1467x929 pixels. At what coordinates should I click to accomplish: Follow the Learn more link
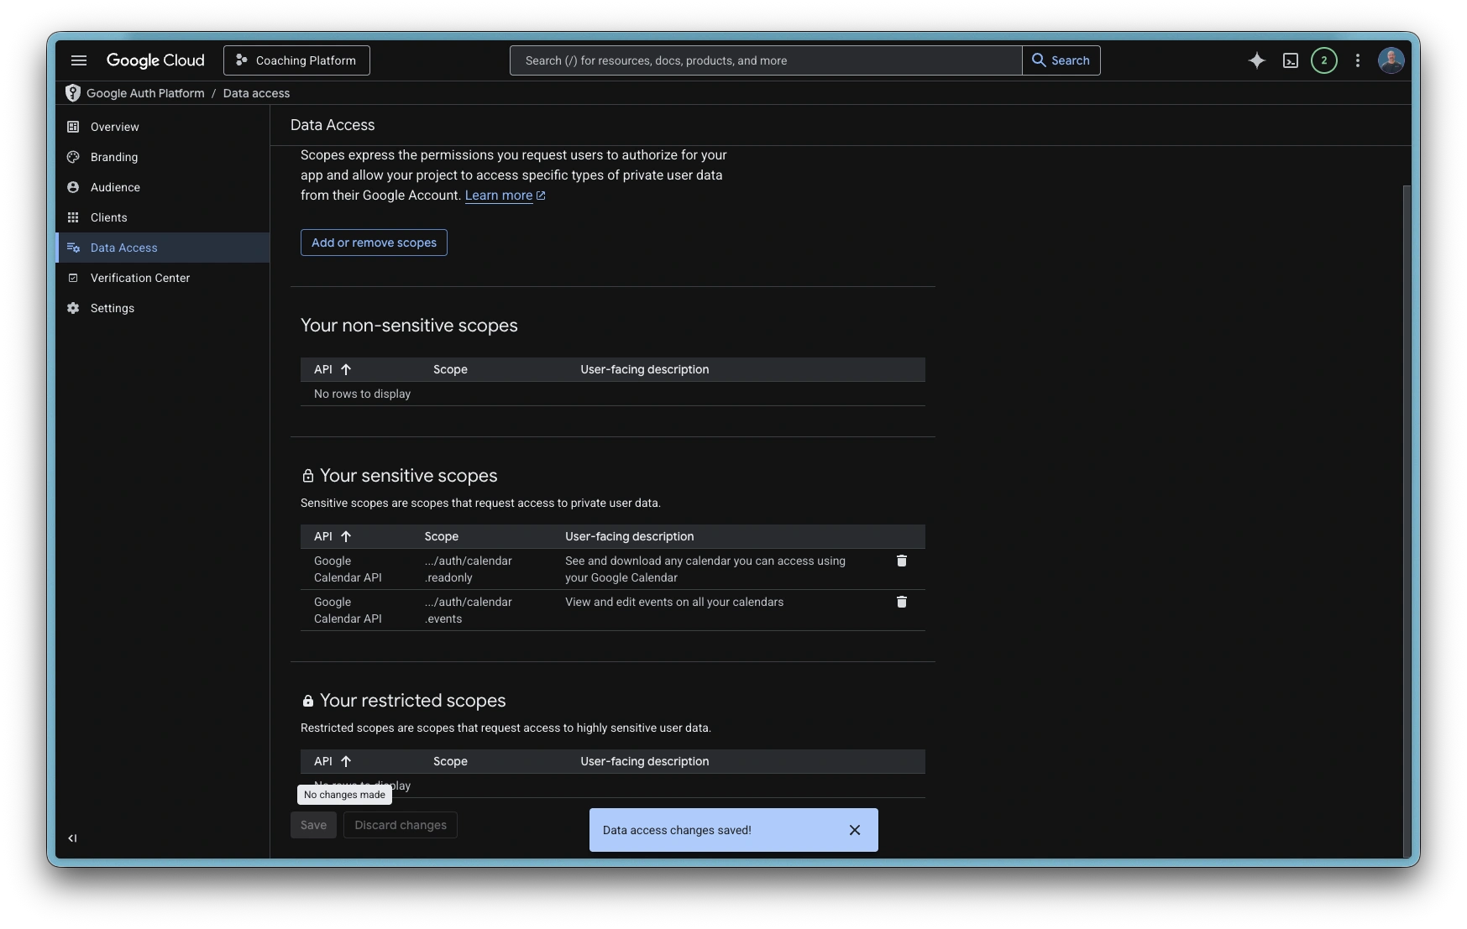(499, 196)
